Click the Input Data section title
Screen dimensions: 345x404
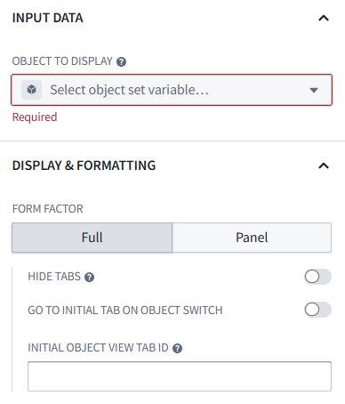47,18
